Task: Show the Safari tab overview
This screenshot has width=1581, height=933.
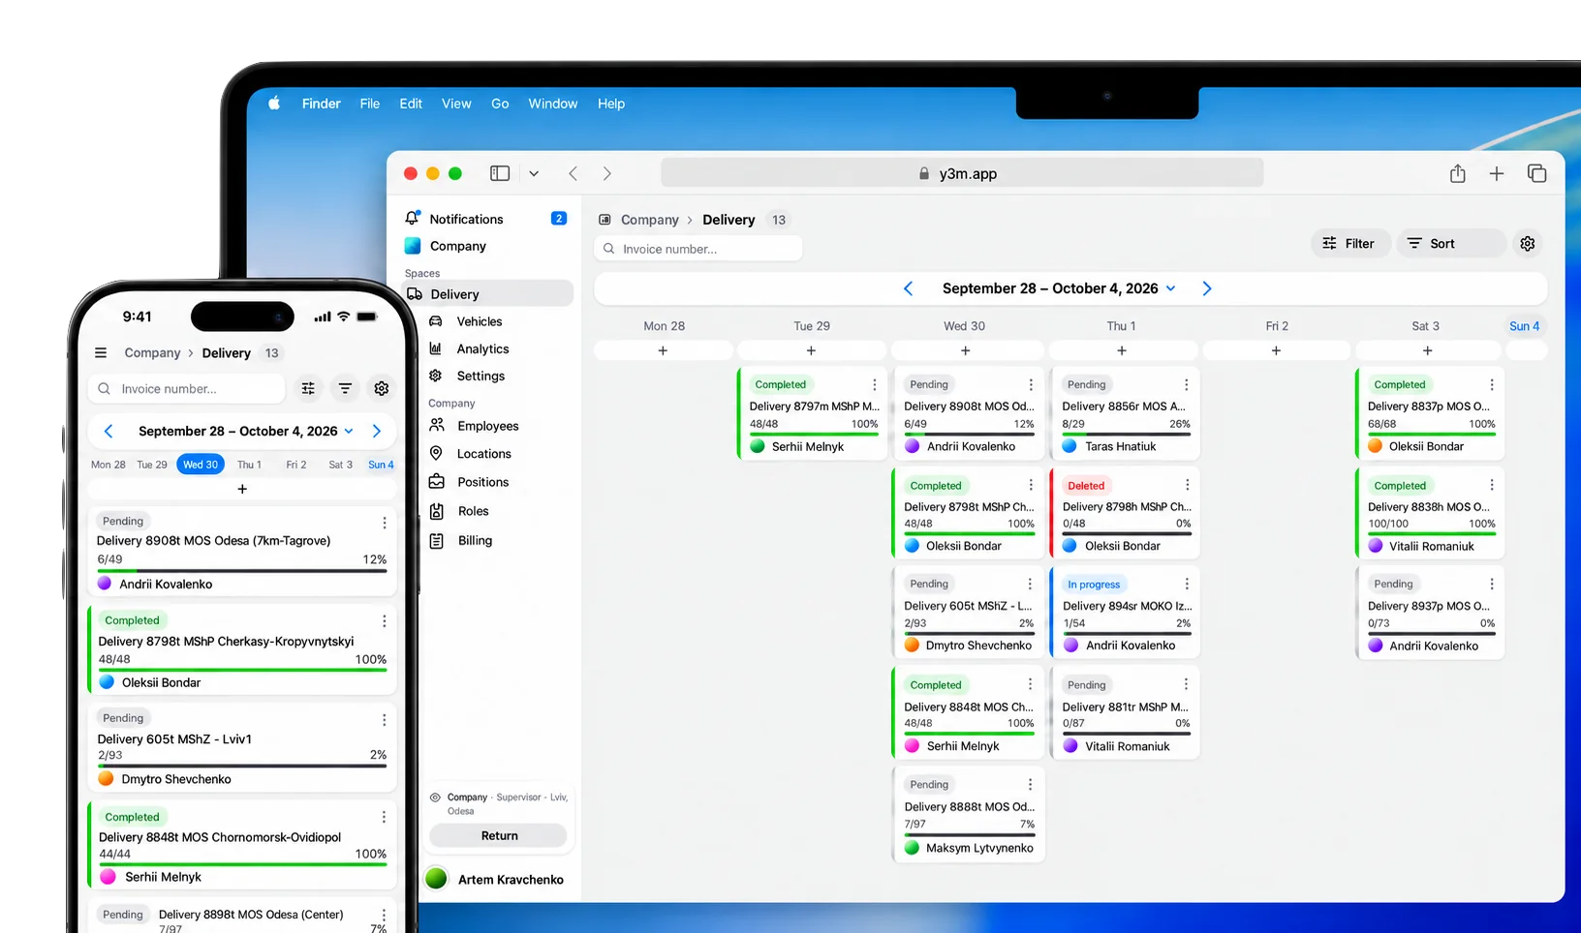Action: click(1536, 173)
